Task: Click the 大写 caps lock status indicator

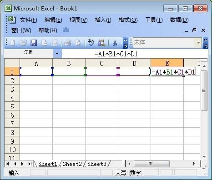Action: pos(121,173)
